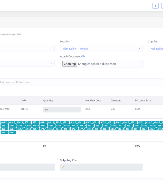The height and width of the screenshot is (181, 163).
Task: Expand the dropdown left of Attach Document
Action: point(27,63)
